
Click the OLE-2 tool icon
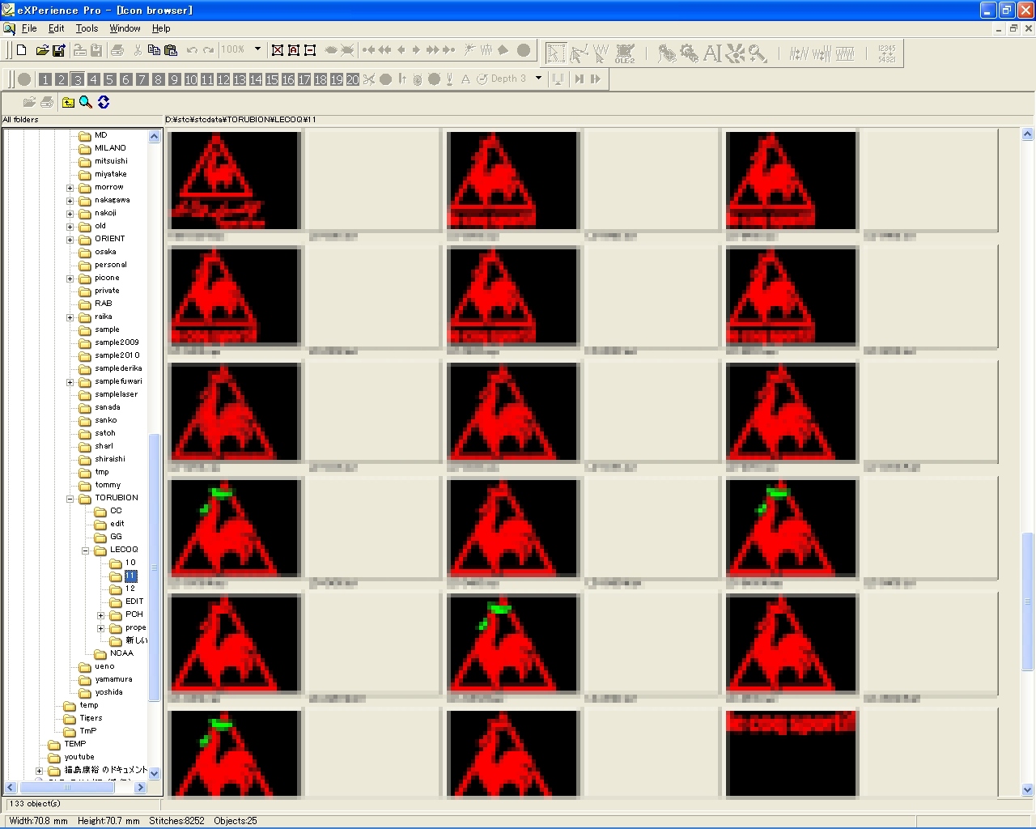625,53
